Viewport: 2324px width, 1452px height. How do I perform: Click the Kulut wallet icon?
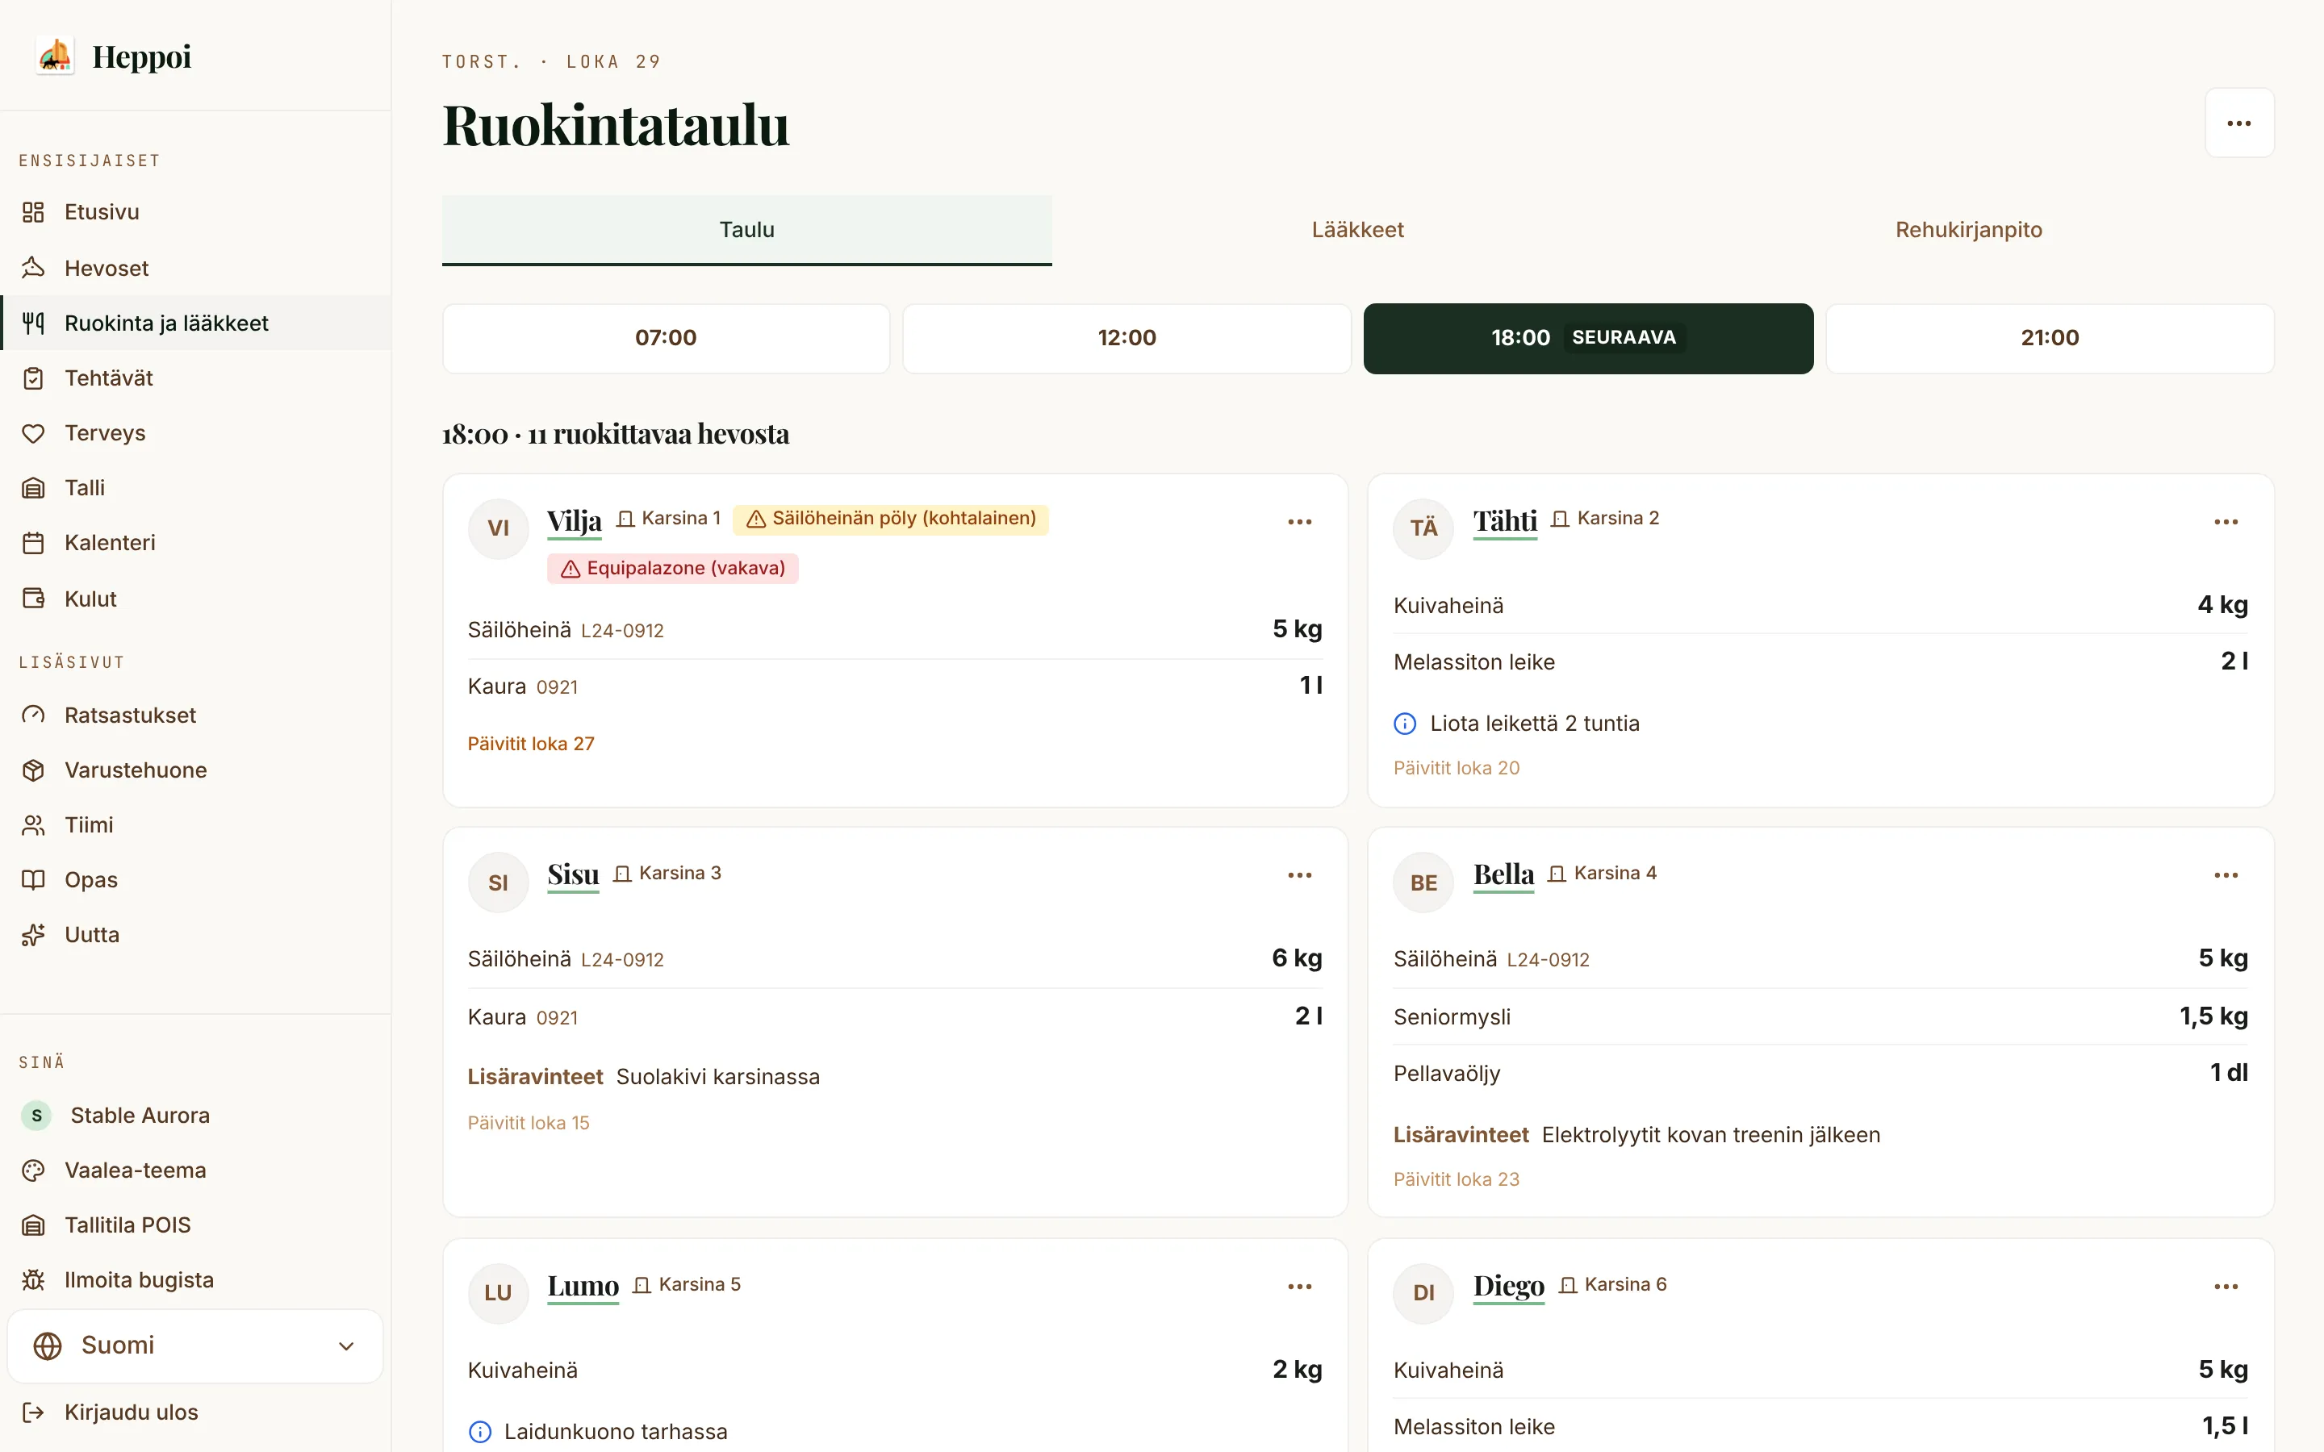click(x=34, y=599)
